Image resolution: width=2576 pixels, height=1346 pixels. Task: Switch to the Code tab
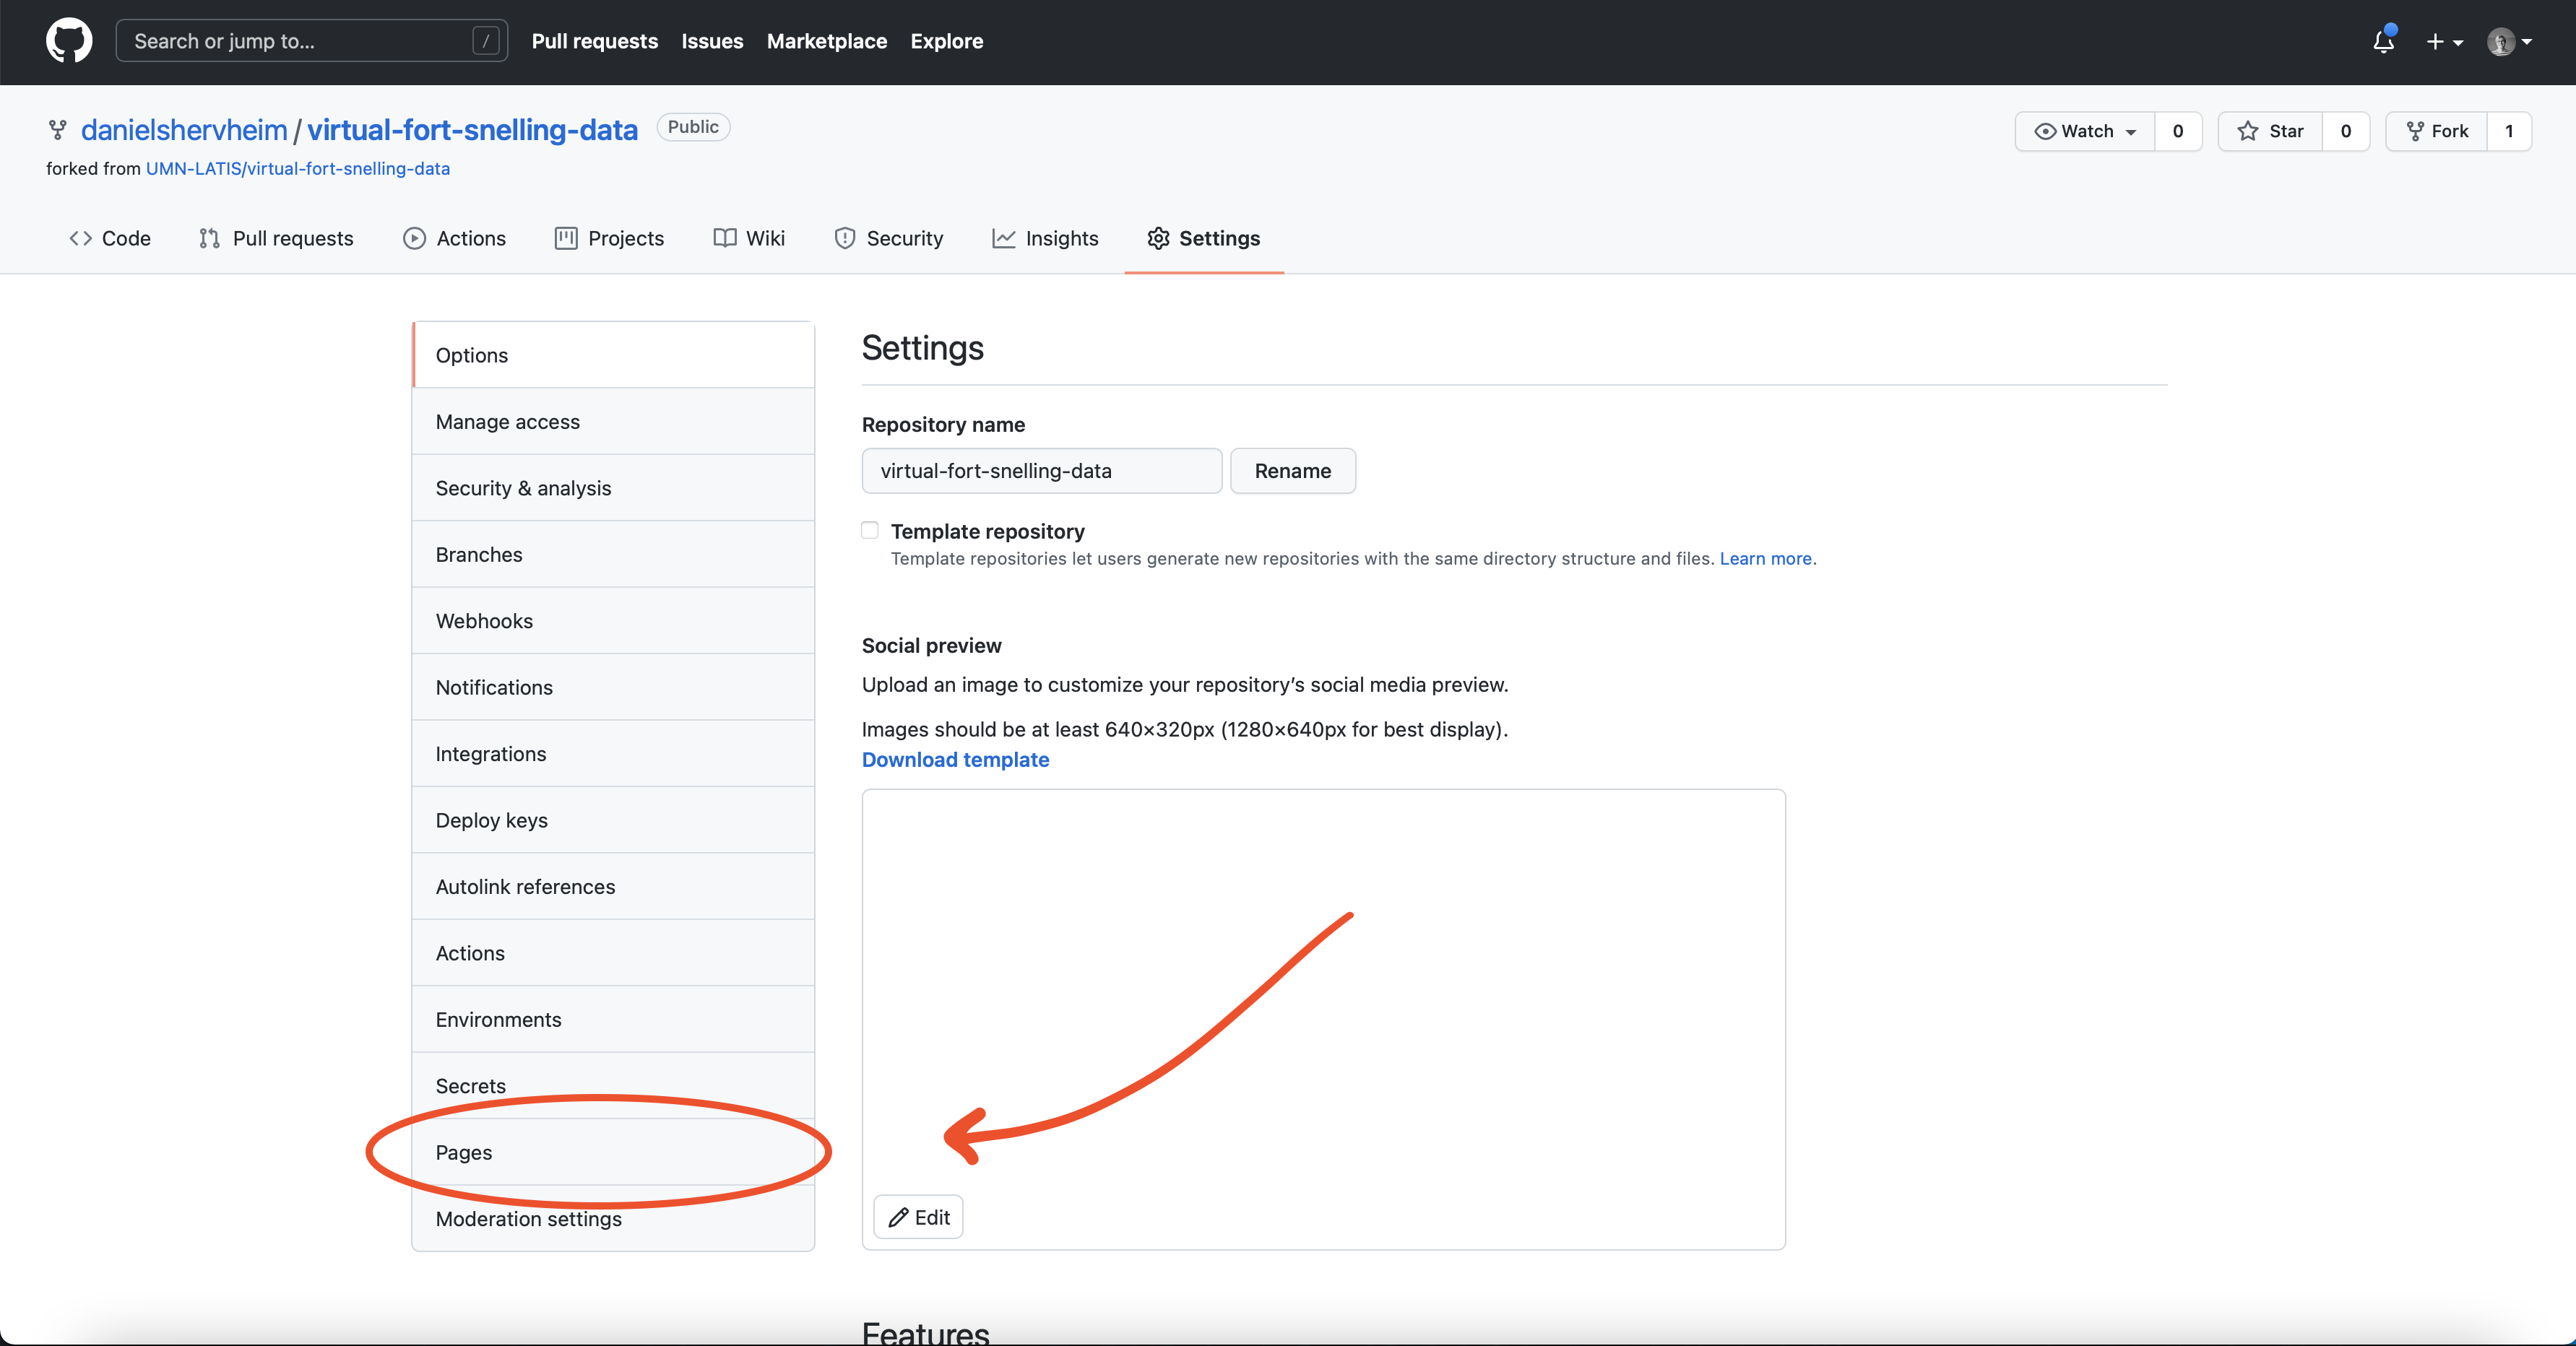tap(110, 238)
